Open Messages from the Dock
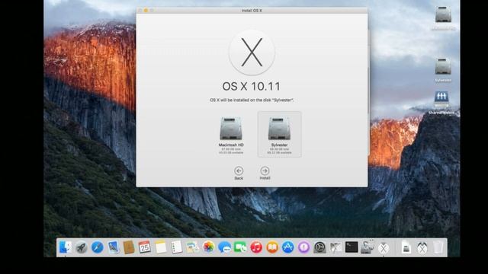This screenshot has height=274, width=488. pos(224,247)
